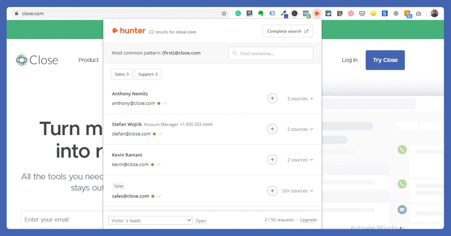Click the close.com address bar
The image size is (451, 236).
click(120, 14)
